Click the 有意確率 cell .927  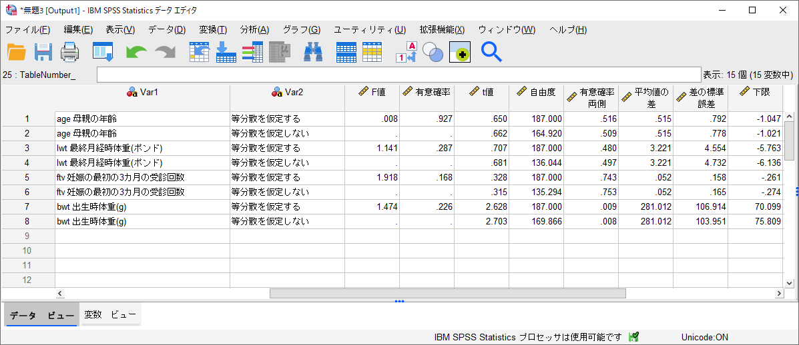(427, 119)
